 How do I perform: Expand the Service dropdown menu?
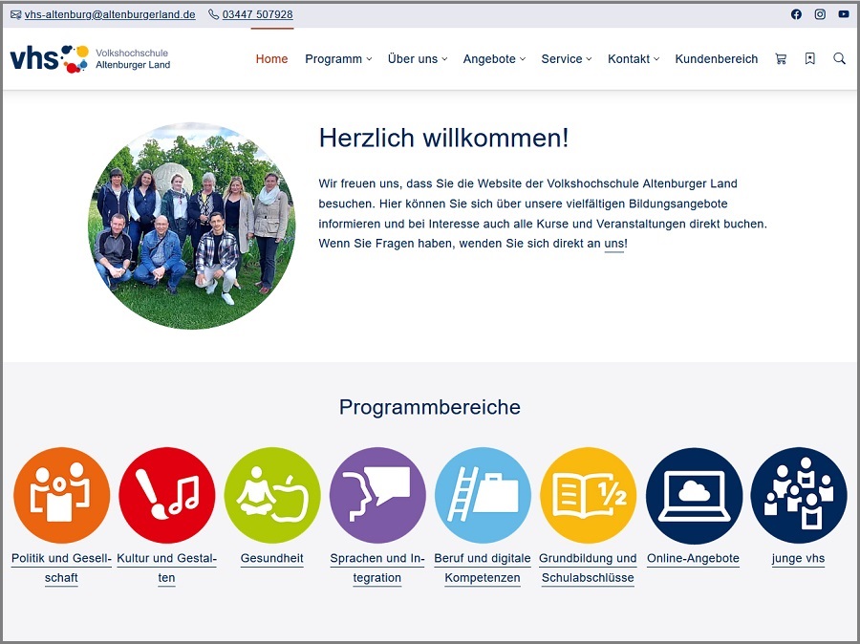[x=566, y=59]
